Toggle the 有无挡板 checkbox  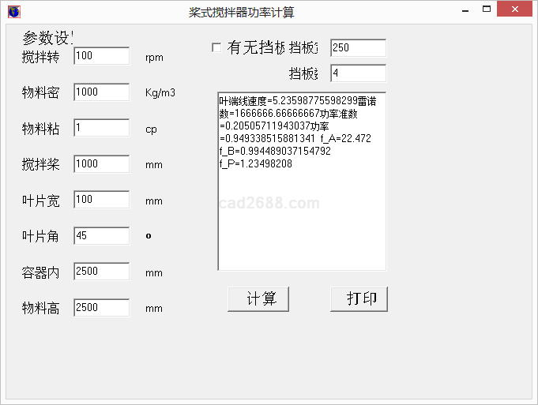[216, 47]
